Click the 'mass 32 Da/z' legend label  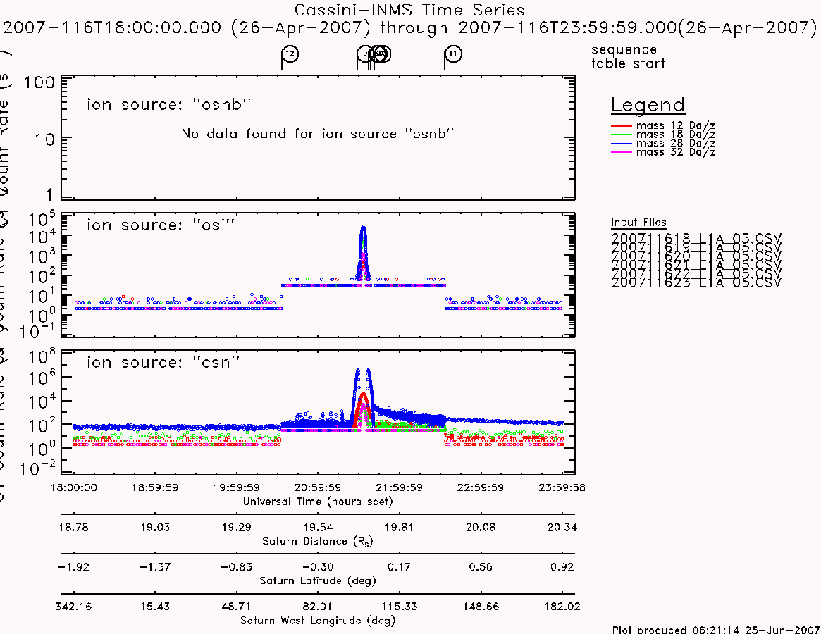(x=675, y=152)
